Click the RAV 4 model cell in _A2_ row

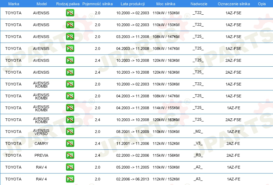coord(41,167)
